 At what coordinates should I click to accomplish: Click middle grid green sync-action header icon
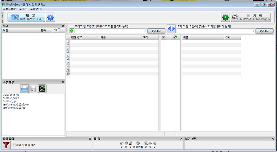click(x=175, y=37)
